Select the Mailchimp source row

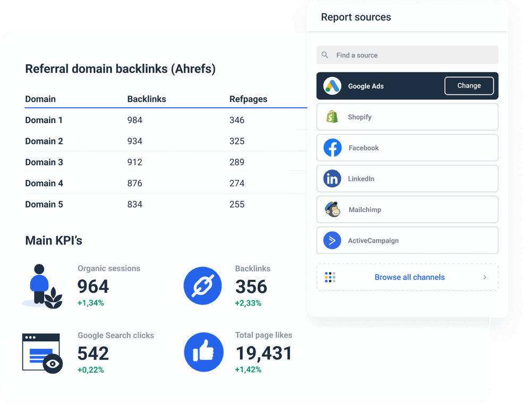point(407,210)
